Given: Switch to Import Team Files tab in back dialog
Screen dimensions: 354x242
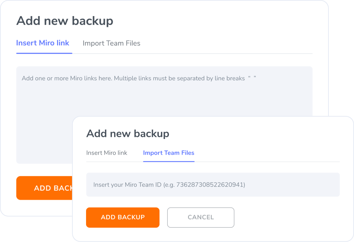Looking at the screenshot, I should [x=111, y=43].
